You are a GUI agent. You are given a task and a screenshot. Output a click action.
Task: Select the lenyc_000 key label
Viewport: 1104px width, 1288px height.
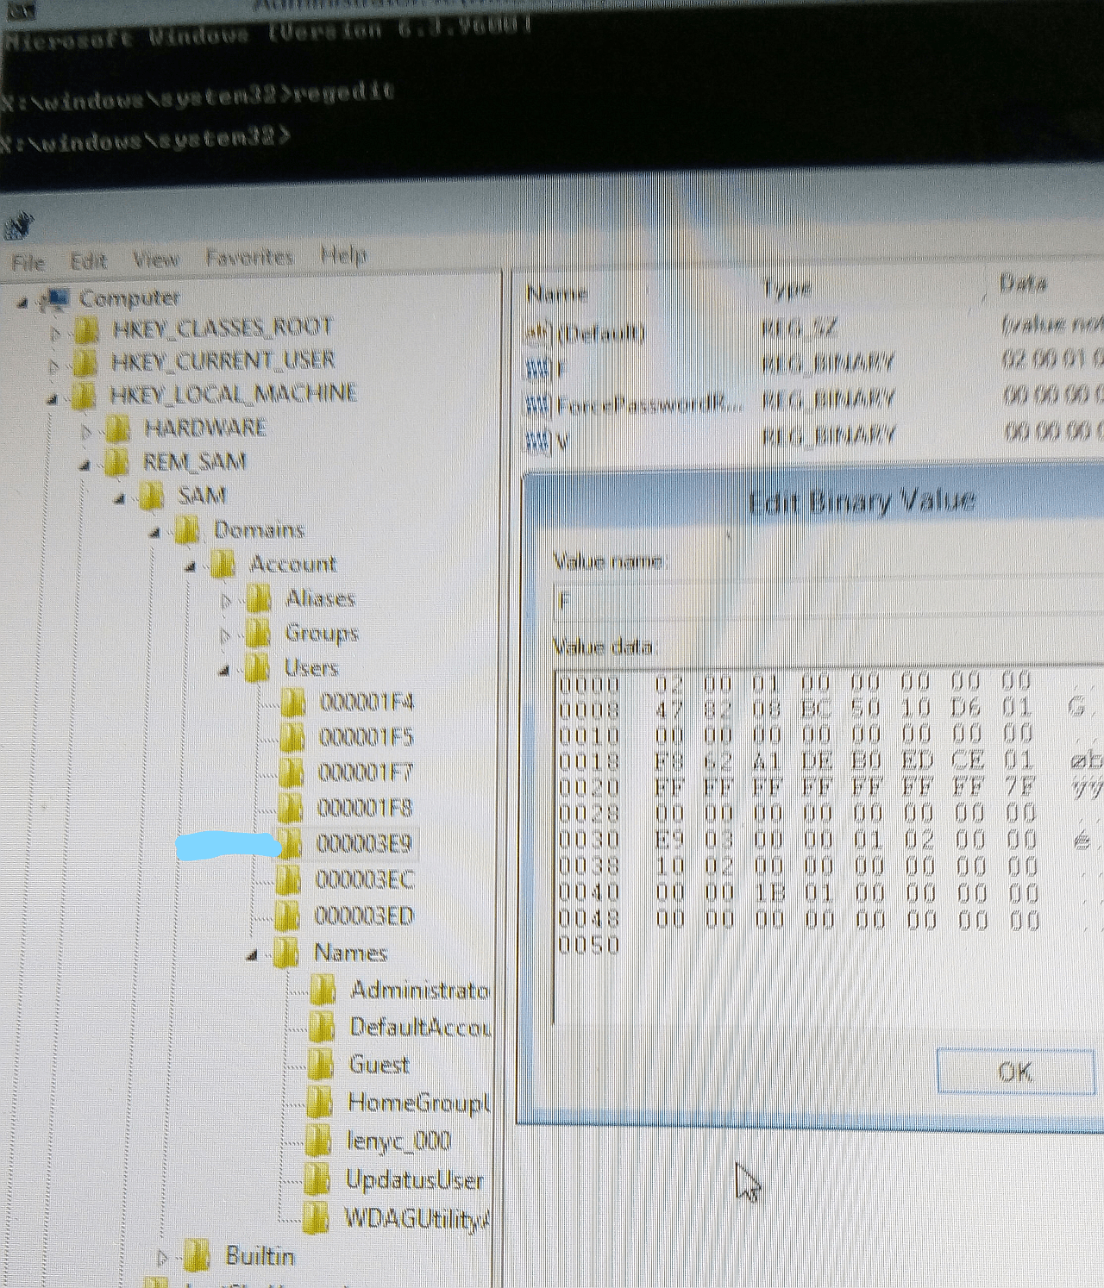399,1141
